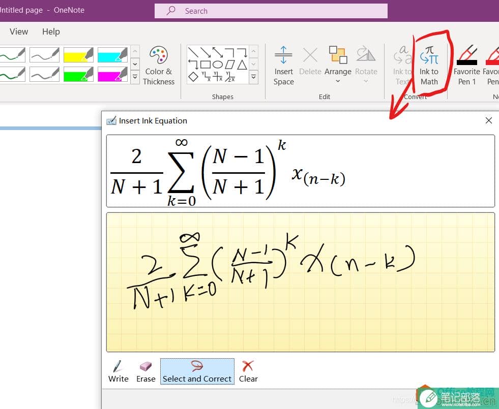Click into the Search box
This screenshot has height=409, width=499.
271,11
